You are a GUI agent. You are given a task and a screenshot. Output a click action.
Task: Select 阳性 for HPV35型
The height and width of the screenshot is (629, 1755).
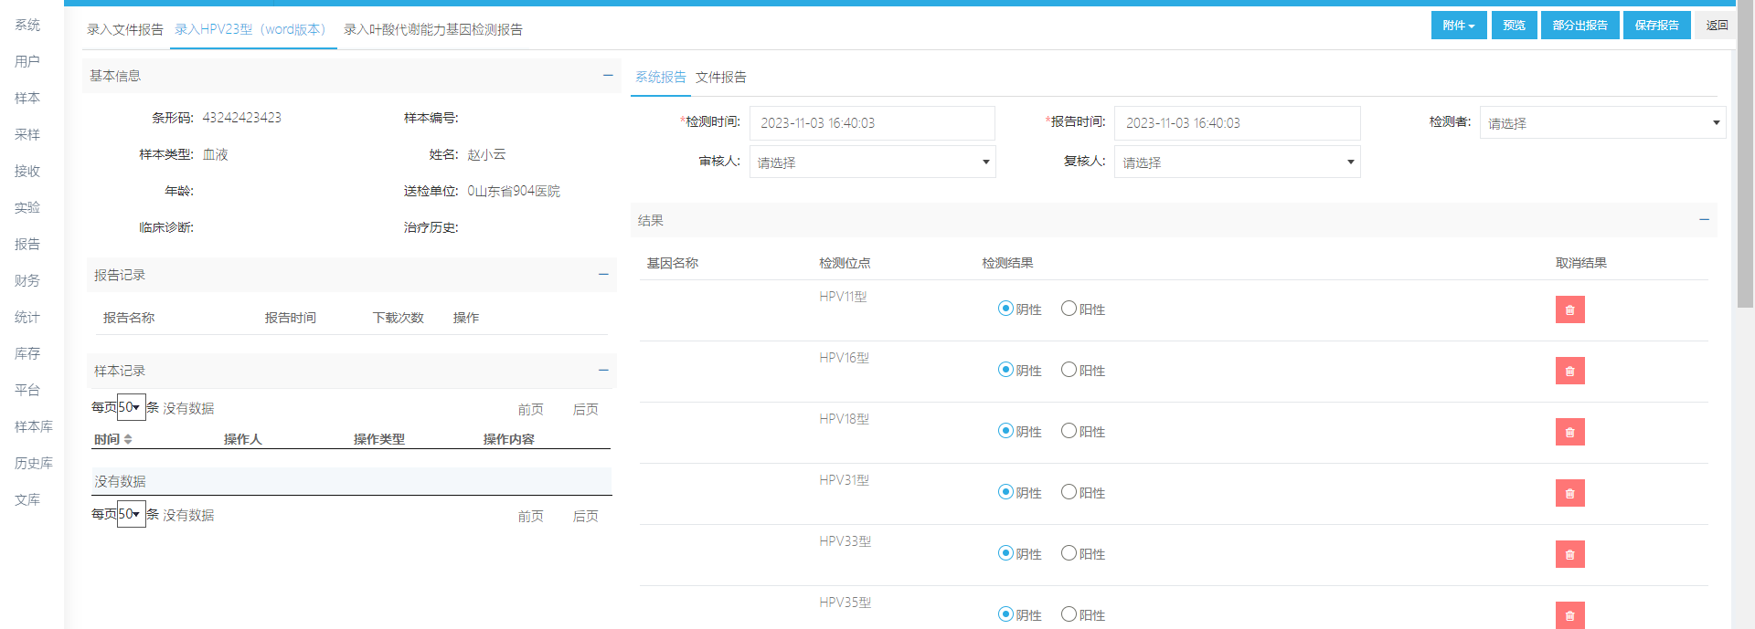[x=1069, y=614]
